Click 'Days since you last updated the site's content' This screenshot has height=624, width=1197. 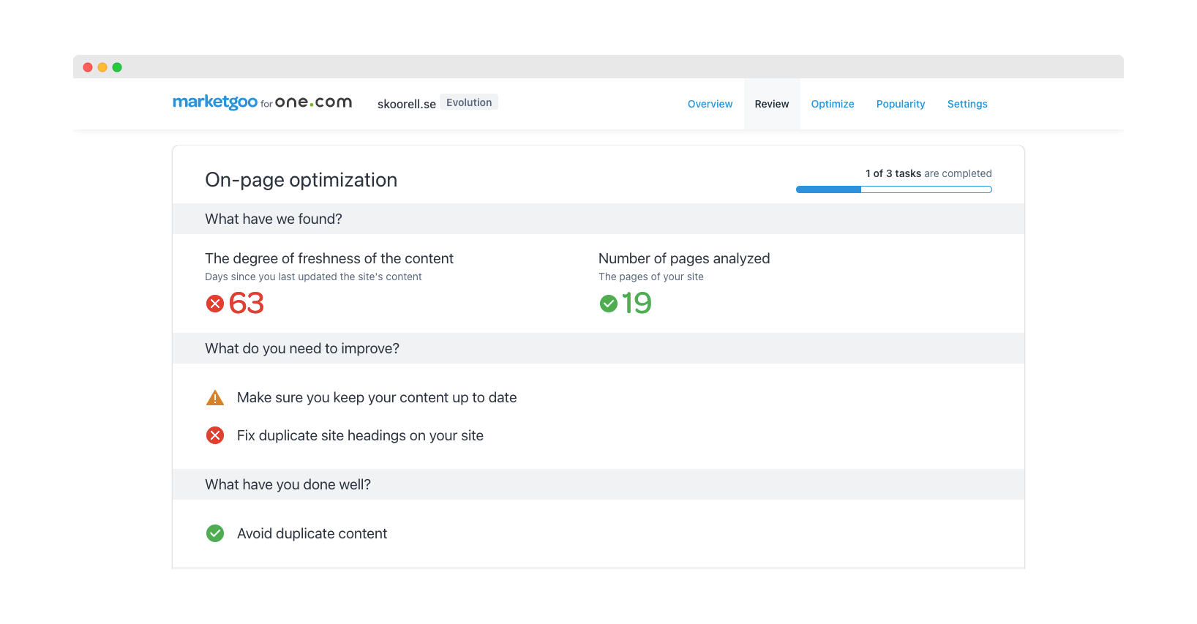pyautogui.click(x=313, y=277)
